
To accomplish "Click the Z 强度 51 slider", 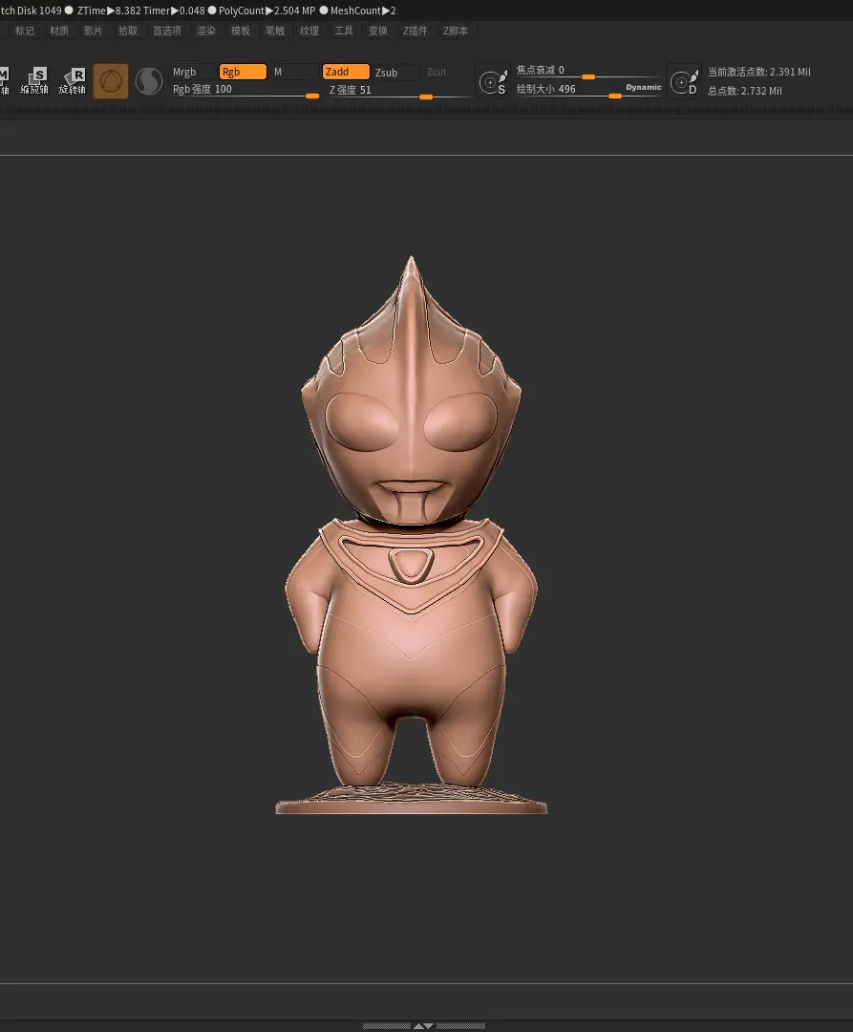I will (x=400, y=91).
